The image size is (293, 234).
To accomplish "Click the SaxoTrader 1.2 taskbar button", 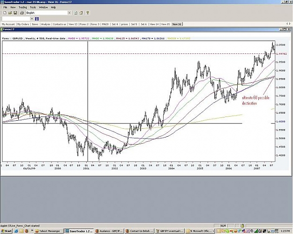I will click(79, 231).
